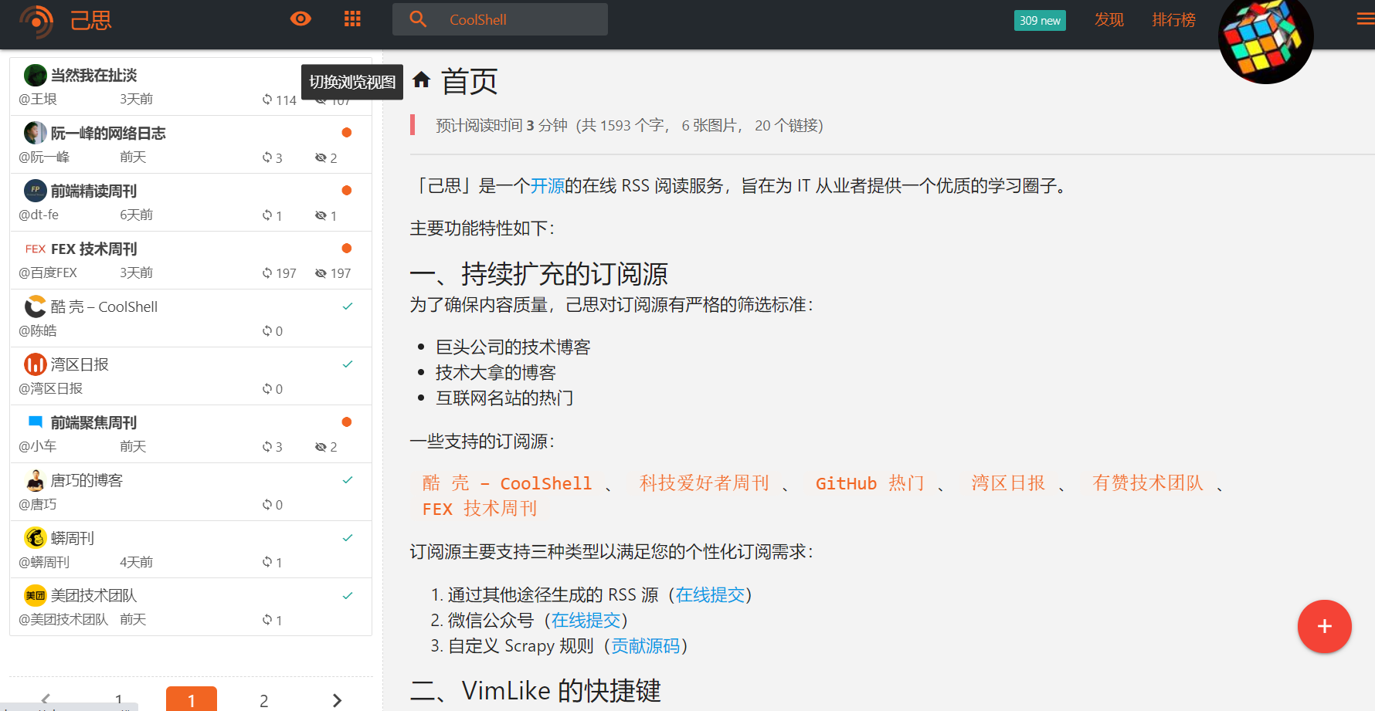Click the 贡献源码 link
This screenshot has height=711, width=1375.
[645, 646]
